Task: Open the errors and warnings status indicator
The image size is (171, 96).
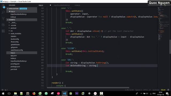Action: pos(5,90)
